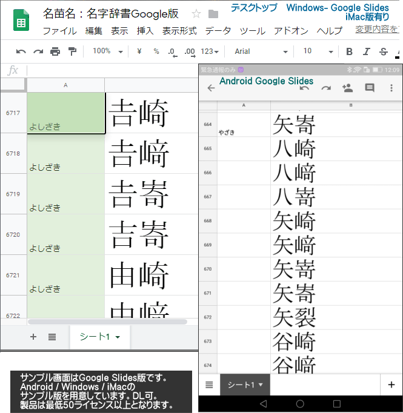Tap the Android back arrow in app bar

pos(211,88)
